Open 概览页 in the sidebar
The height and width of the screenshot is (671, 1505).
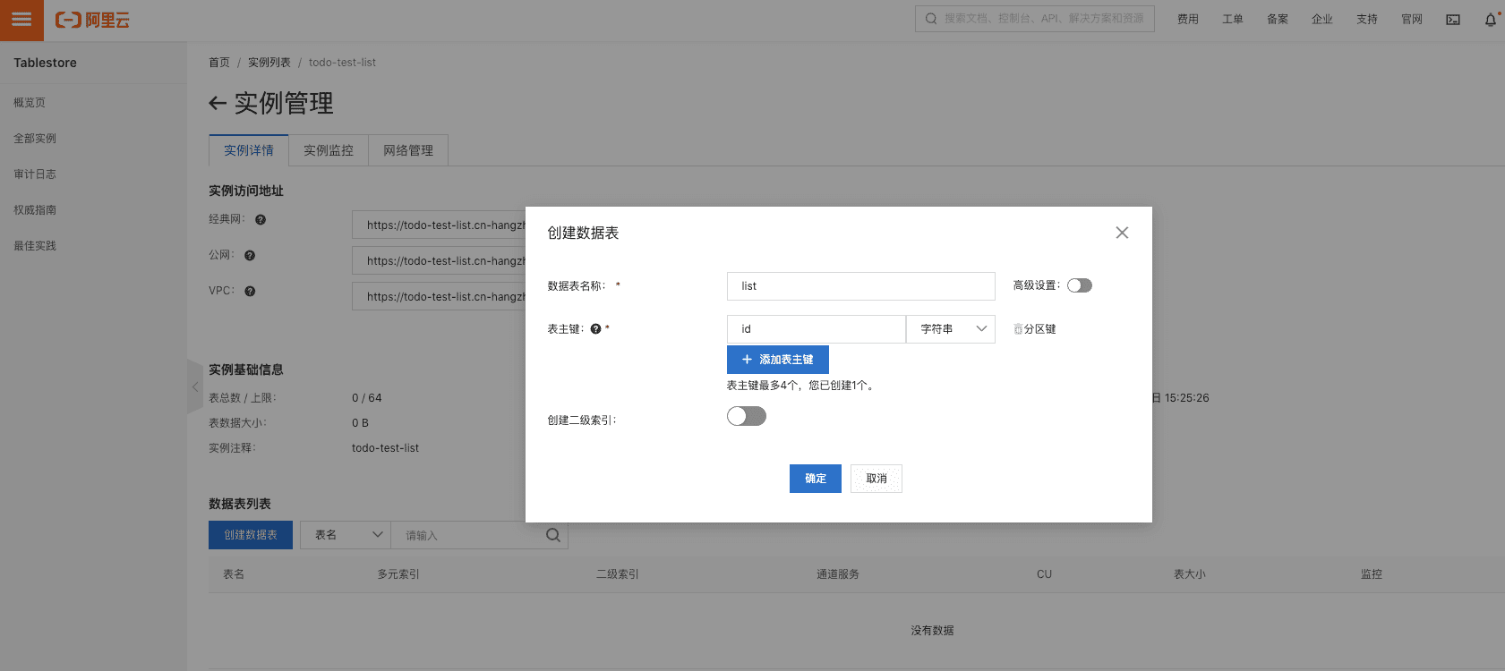click(x=30, y=103)
